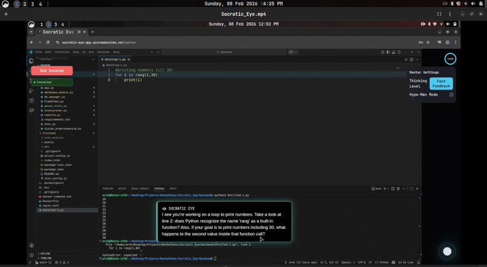
Task: Open the Terminal menu
Action: pyautogui.click(x=103, y=52)
